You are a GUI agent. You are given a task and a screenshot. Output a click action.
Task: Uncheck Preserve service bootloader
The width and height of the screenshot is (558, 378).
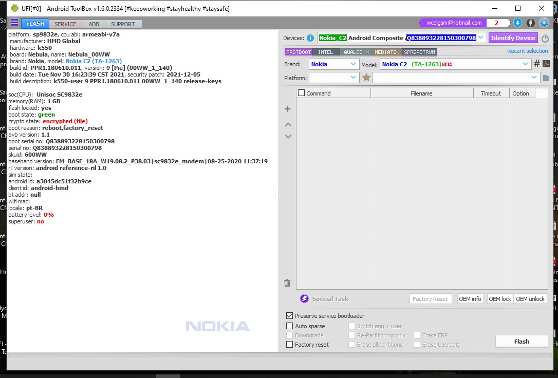click(290, 316)
